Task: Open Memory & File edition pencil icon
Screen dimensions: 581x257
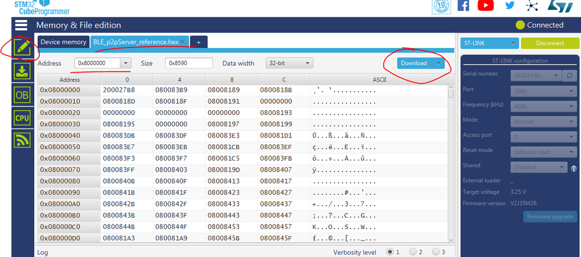Action: [x=22, y=47]
